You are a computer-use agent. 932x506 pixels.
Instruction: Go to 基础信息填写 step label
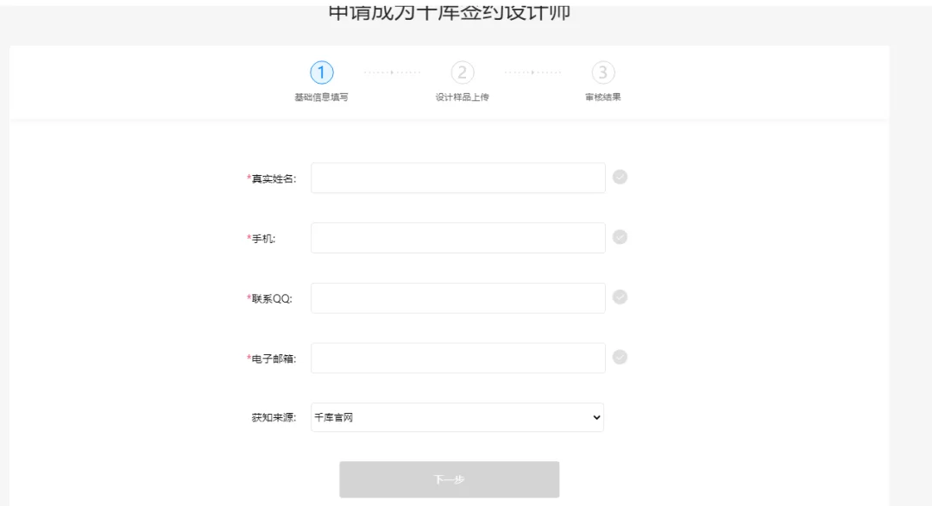[321, 97]
